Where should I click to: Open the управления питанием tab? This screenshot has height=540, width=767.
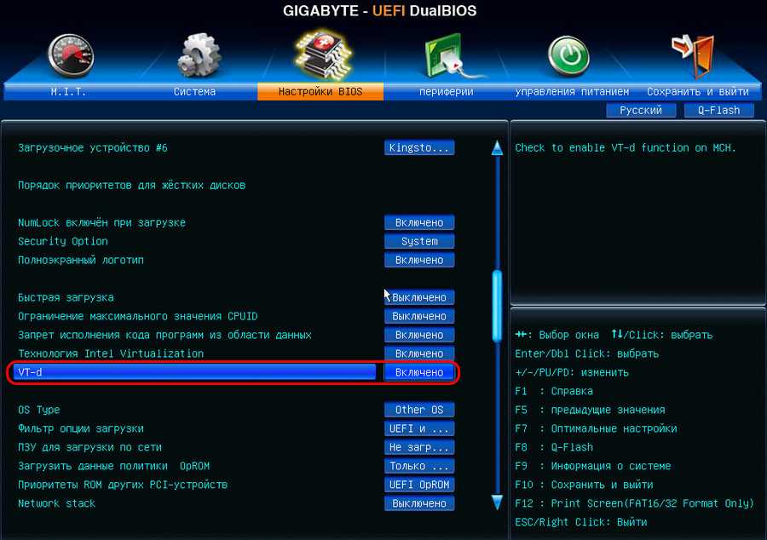572,91
